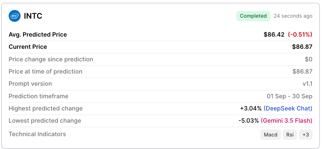Click the Price at time of prediction row
Image resolution: width=323 pixels, height=149 pixels.
click(x=161, y=72)
